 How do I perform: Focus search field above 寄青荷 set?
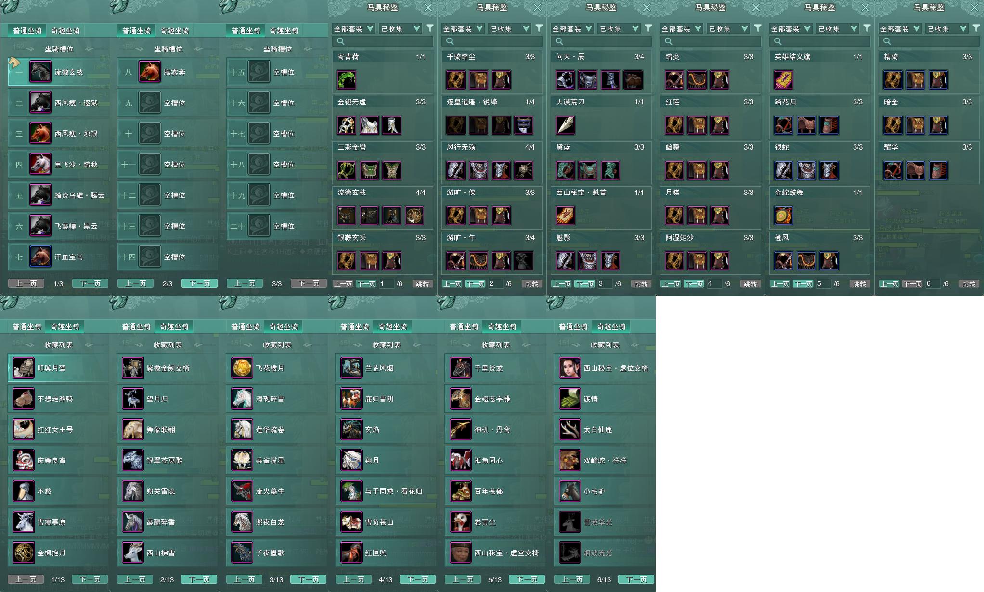(383, 41)
